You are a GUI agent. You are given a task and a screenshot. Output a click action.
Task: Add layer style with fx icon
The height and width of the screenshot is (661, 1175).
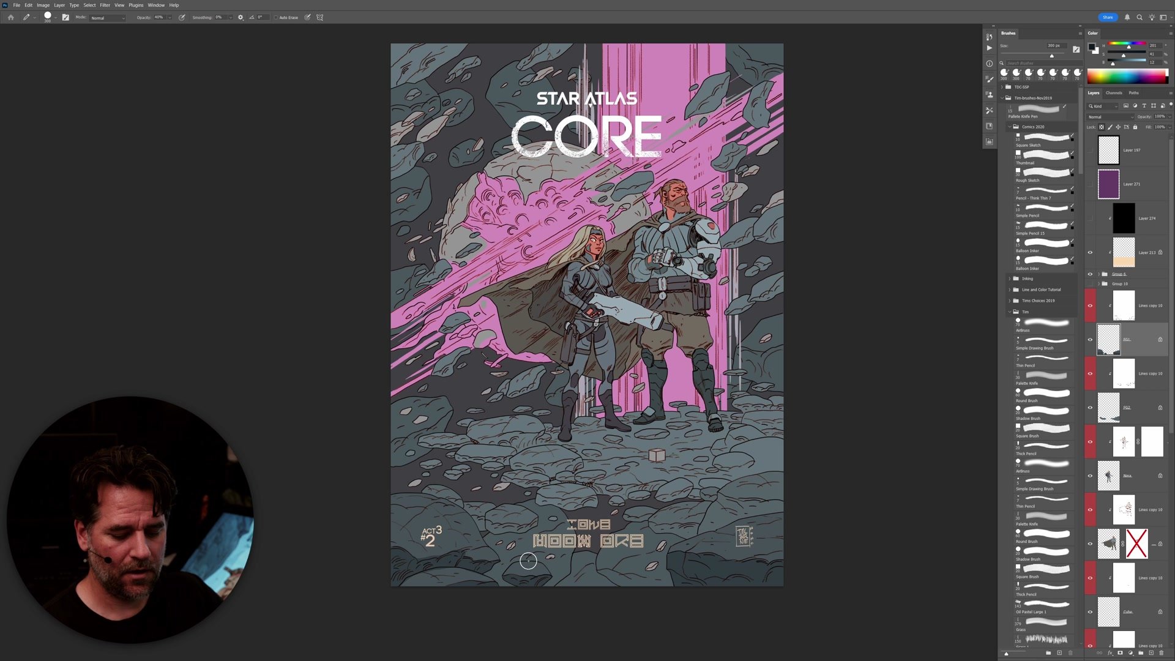[1110, 653]
